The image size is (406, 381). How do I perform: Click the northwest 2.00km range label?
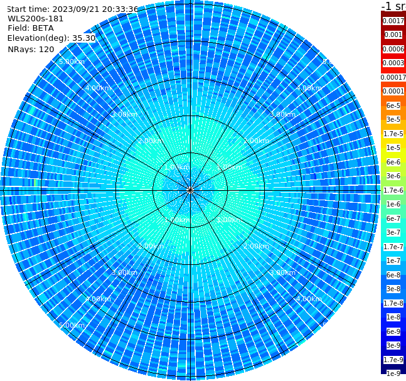point(151,141)
